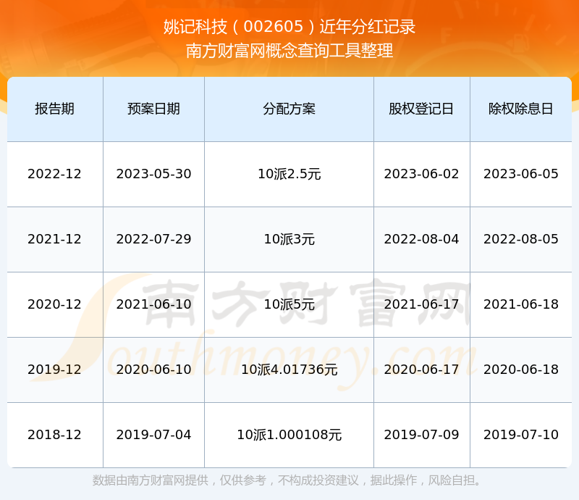Select the 2020-12 report period cell
Image resolution: width=579 pixels, height=500 pixels.
[55, 304]
